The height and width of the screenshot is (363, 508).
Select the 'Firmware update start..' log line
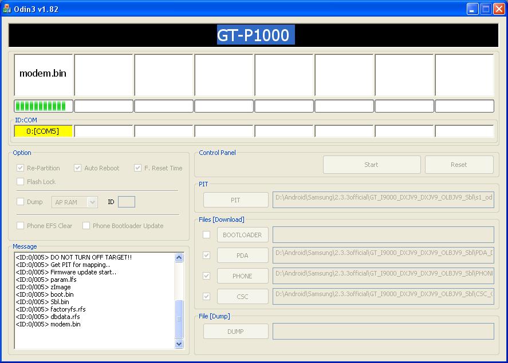66,272
